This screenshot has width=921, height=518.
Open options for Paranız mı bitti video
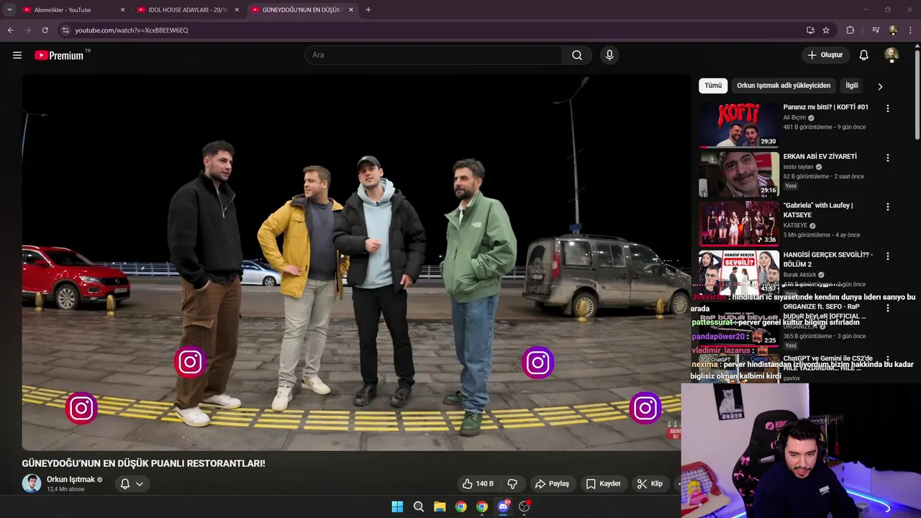coord(888,109)
